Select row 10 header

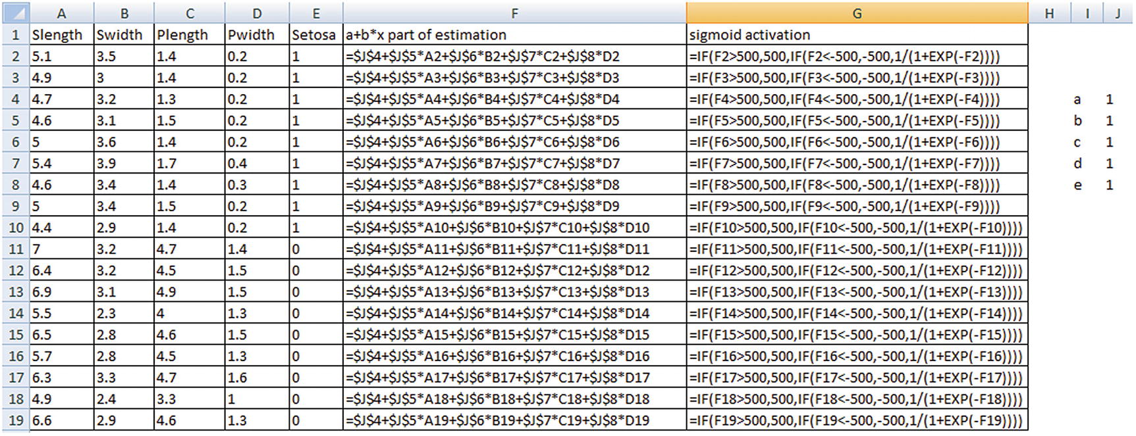(15, 228)
